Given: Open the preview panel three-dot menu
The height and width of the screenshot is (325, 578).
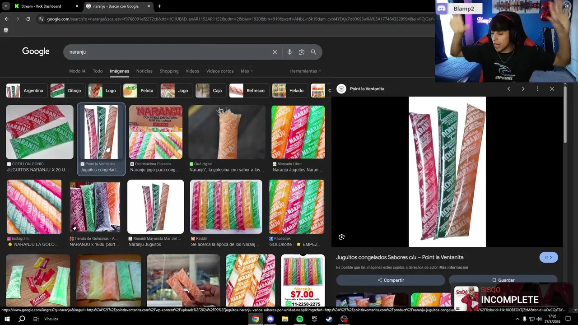Looking at the screenshot, I should tap(537, 89).
